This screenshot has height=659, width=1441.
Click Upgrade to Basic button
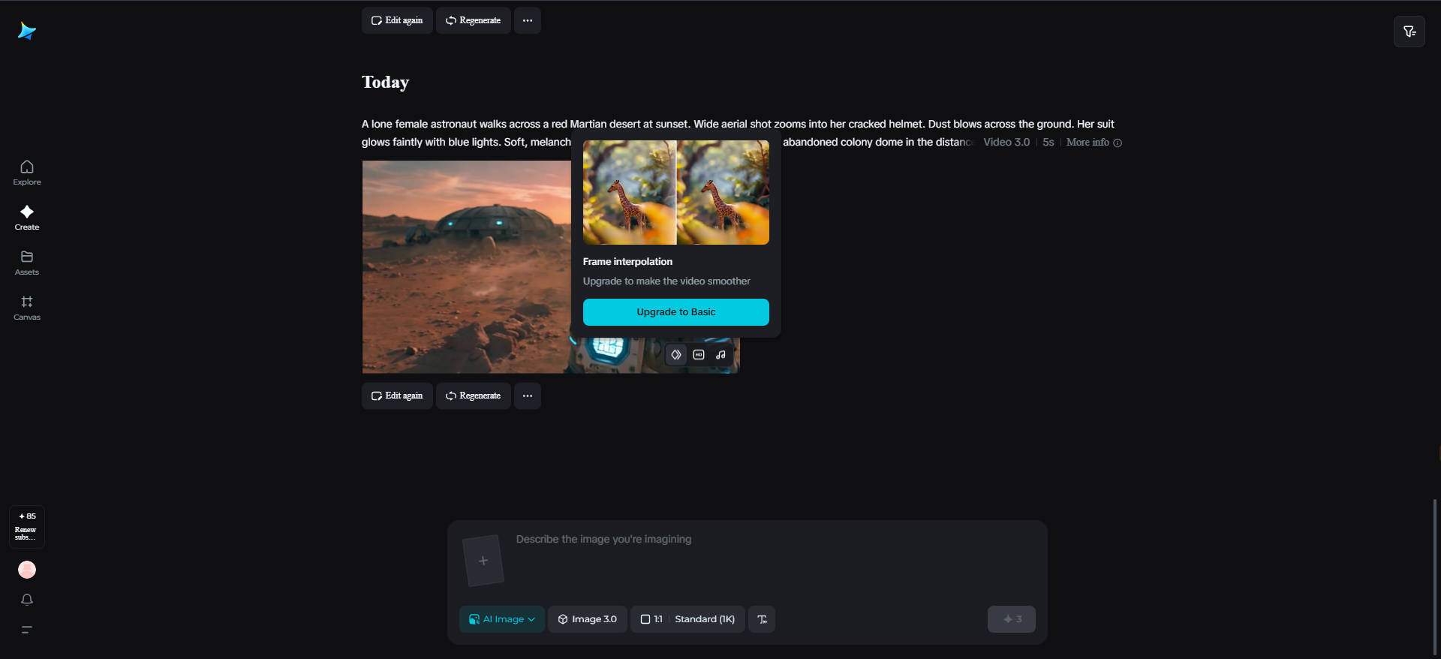(676, 312)
